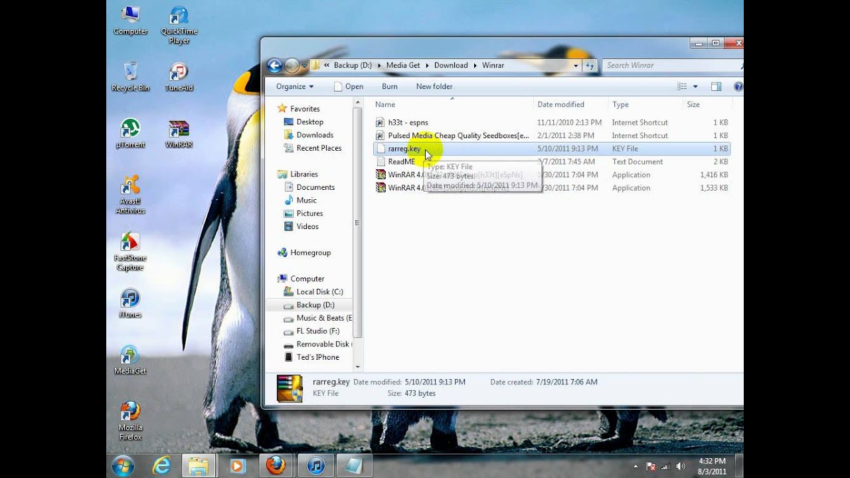Go forward in Explorer navigation
This screenshot has width=850, height=478.
[292, 65]
